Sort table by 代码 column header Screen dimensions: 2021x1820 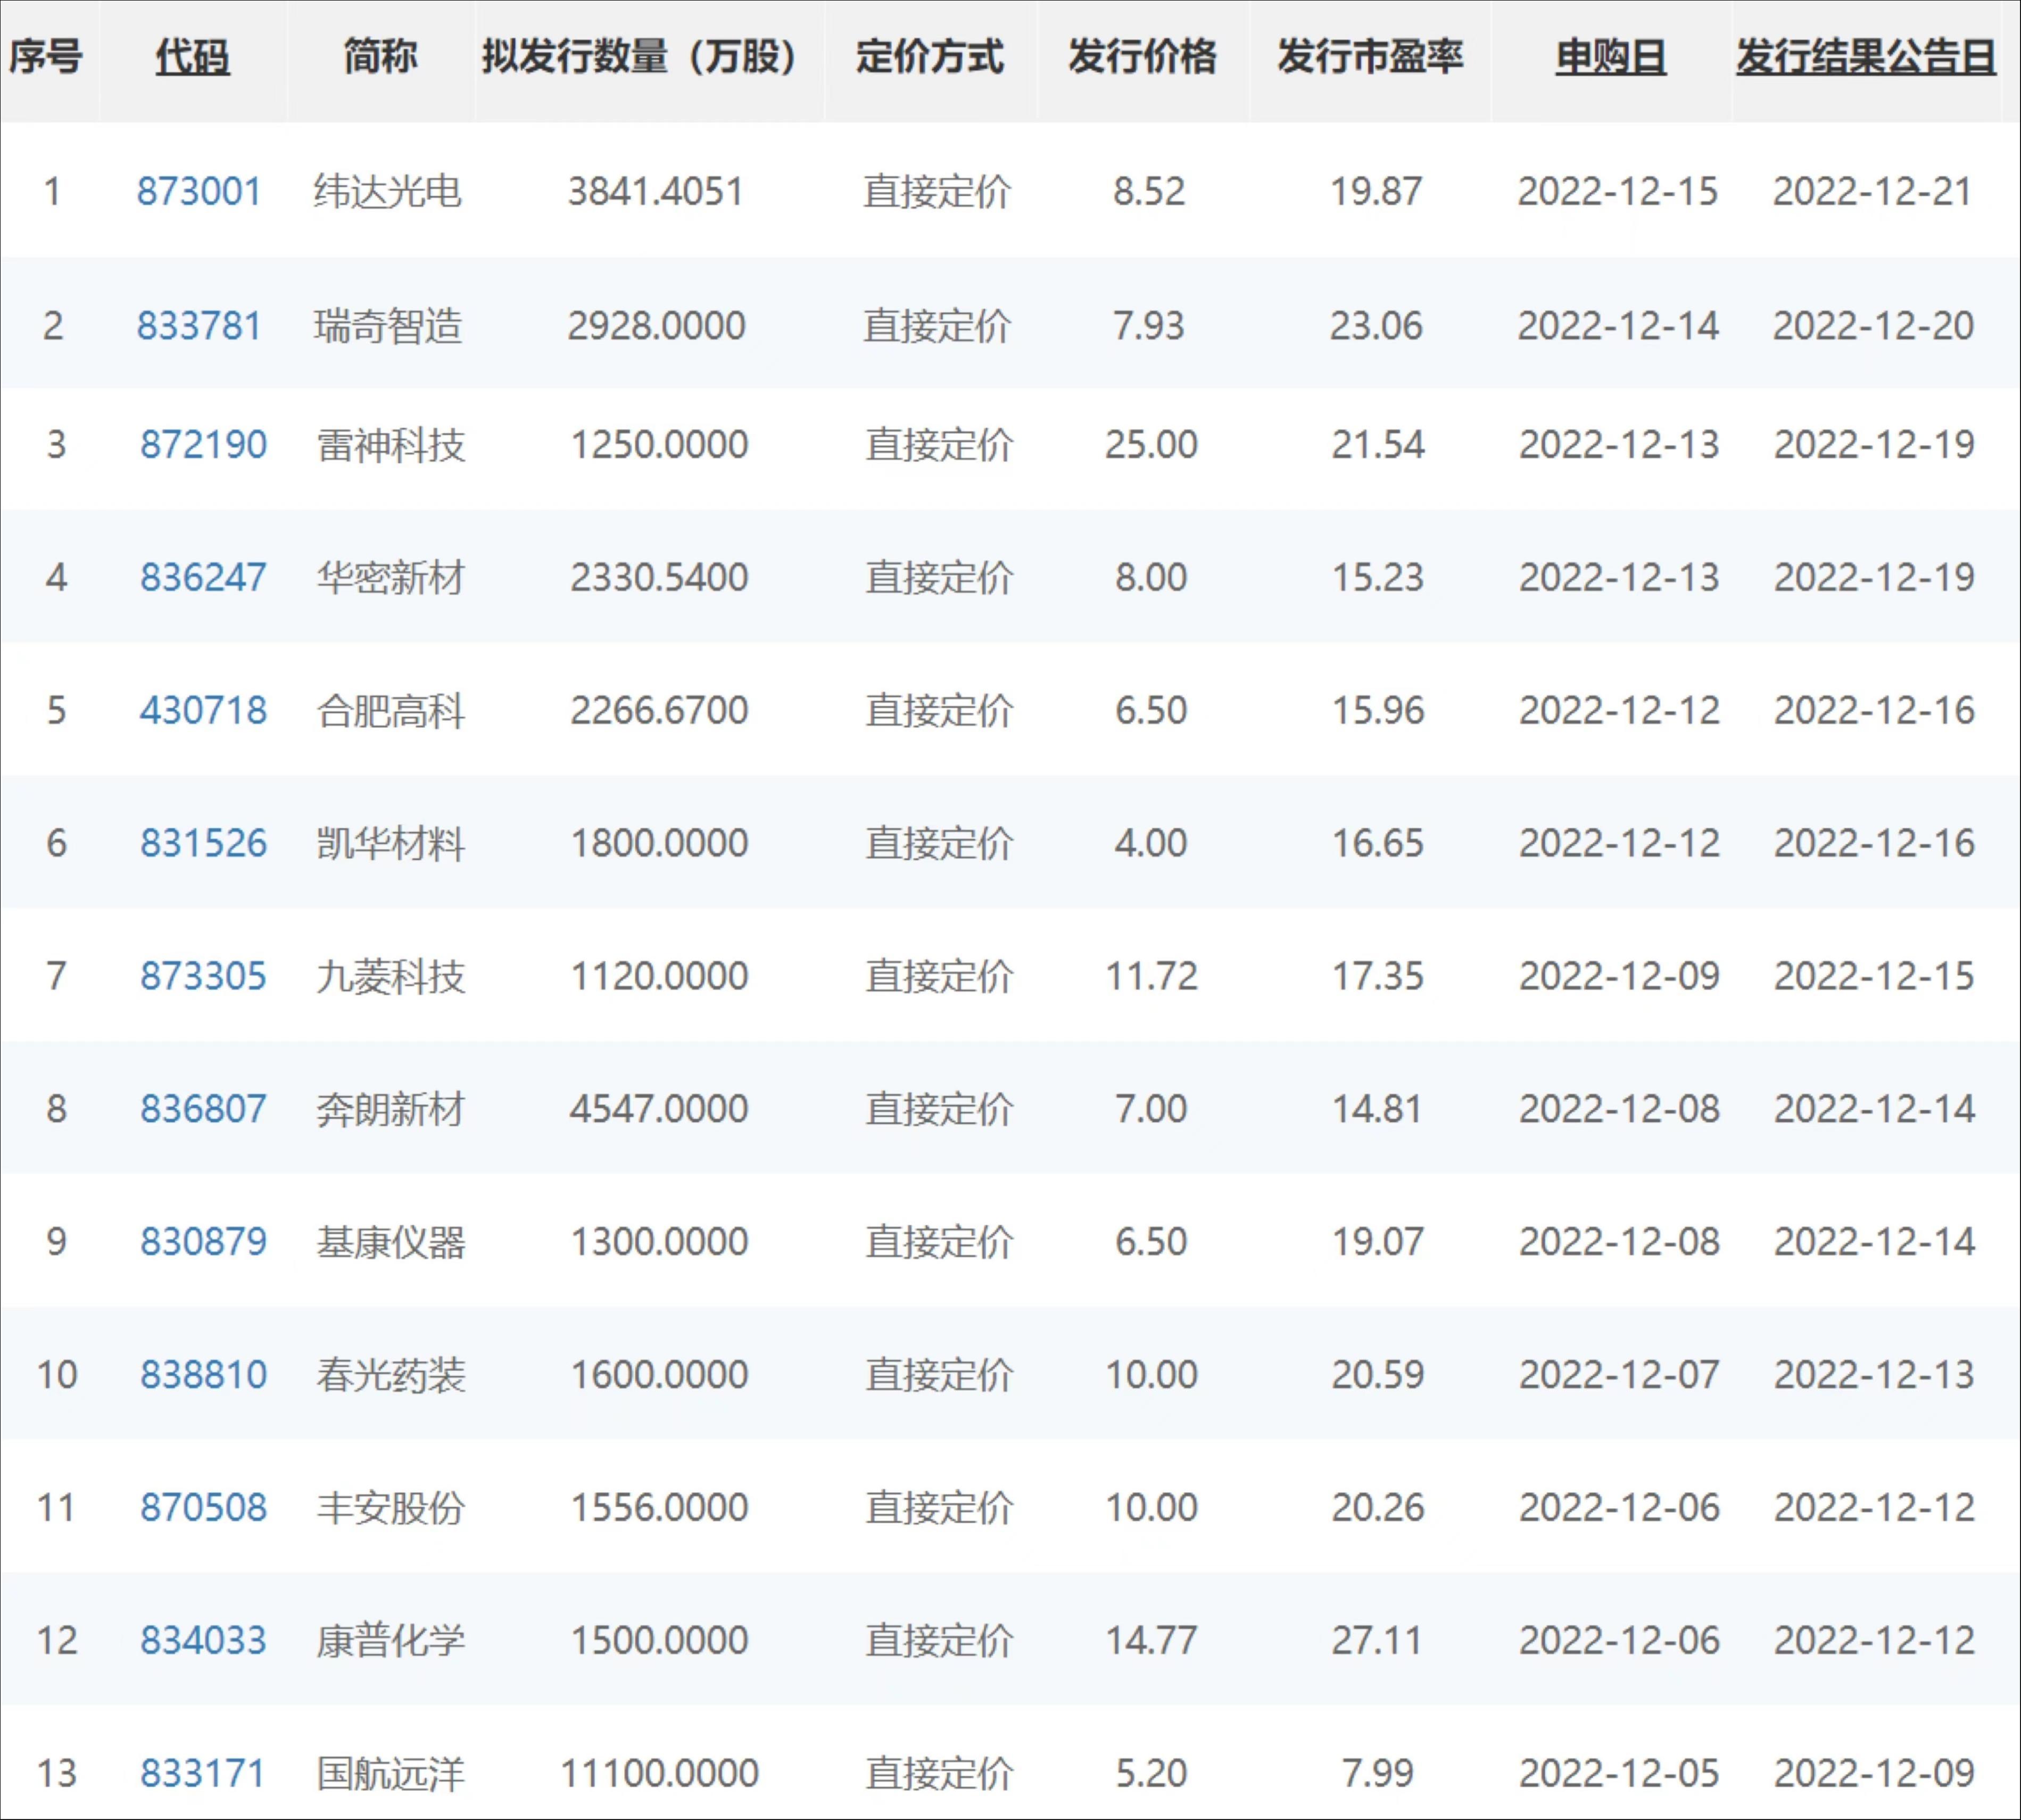192,57
